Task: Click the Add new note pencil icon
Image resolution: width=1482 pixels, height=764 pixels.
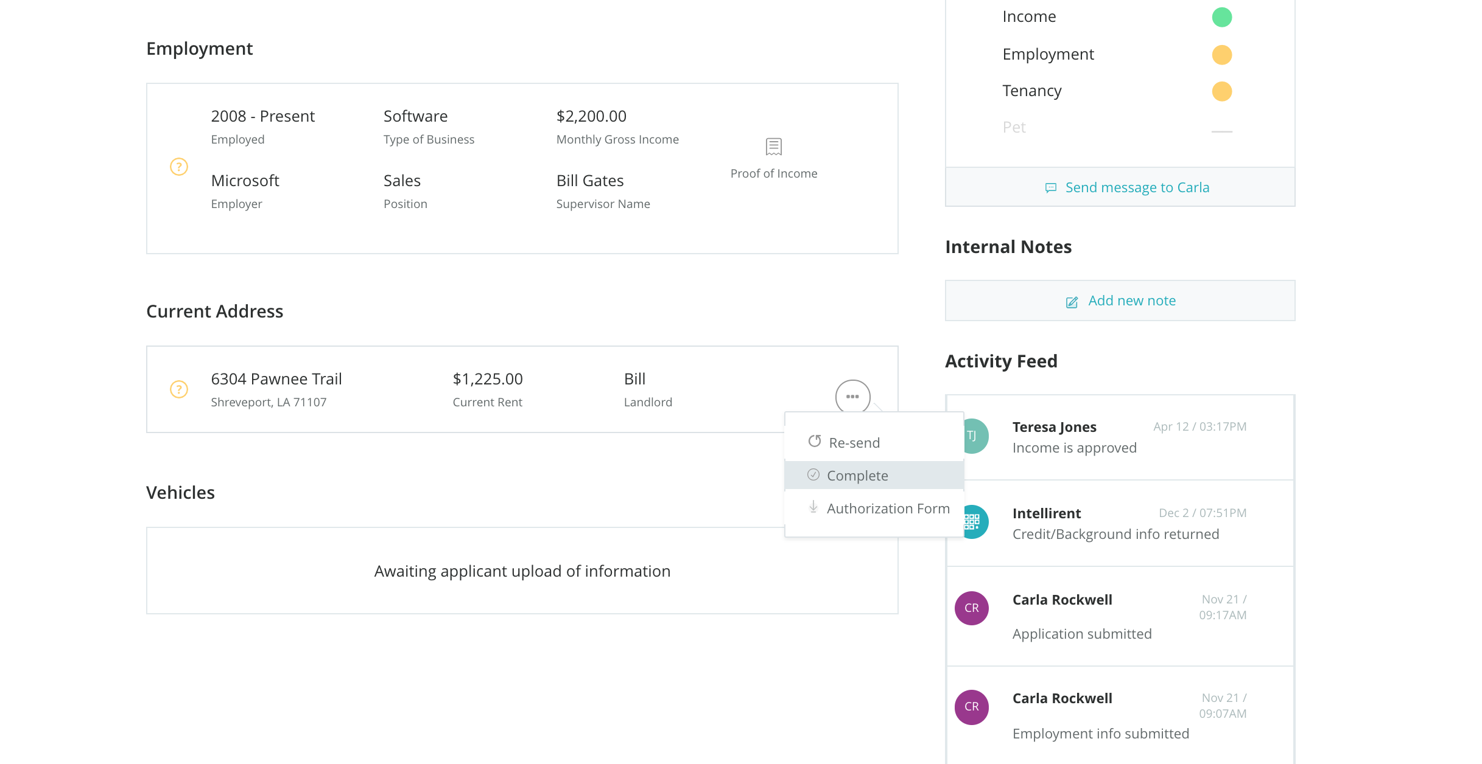Action: pyautogui.click(x=1072, y=302)
